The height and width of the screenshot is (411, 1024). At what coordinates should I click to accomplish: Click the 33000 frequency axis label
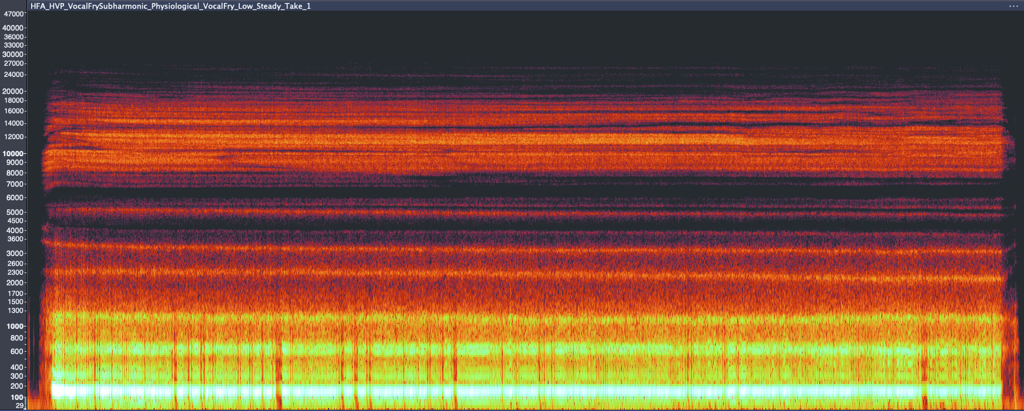14,45
